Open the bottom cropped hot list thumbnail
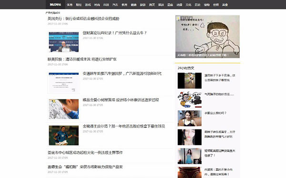The image size is (286, 178). click(x=190, y=173)
